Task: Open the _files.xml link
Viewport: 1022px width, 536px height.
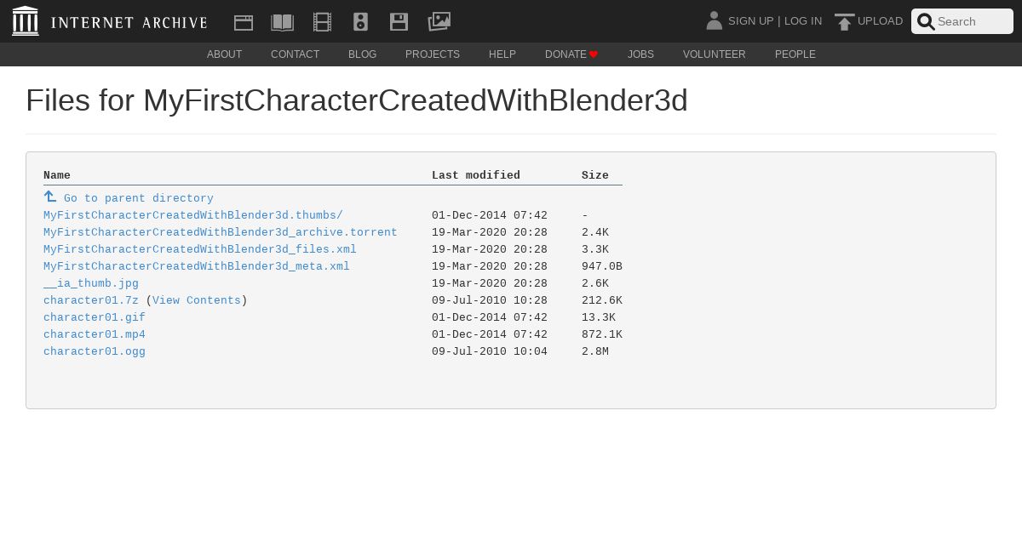Action: (x=200, y=249)
